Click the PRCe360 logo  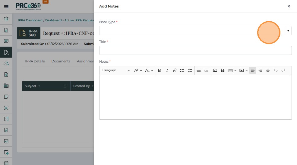coord(28,6)
